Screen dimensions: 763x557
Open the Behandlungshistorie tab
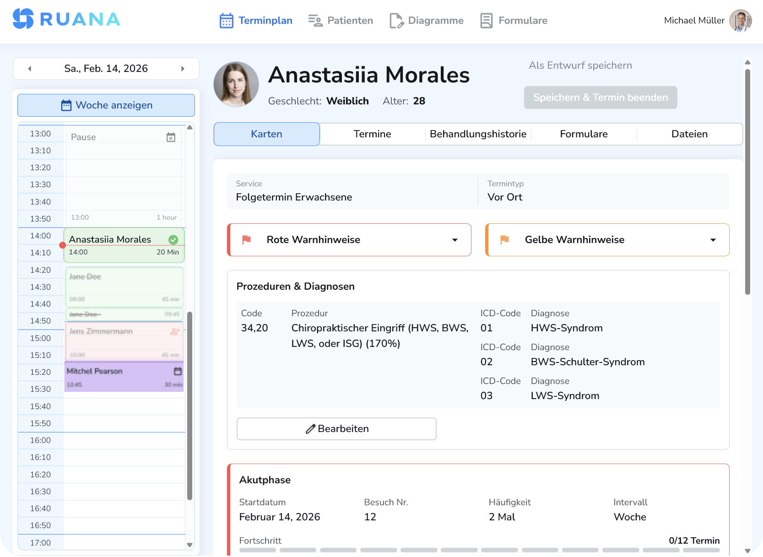(x=478, y=134)
